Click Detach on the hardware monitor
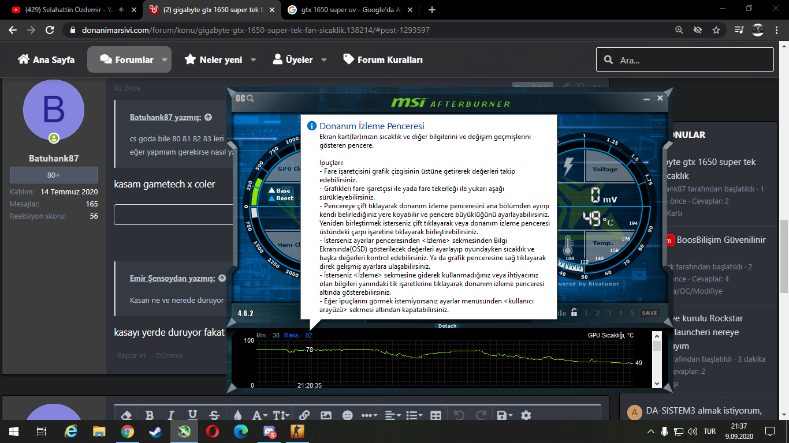 (447, 326)
